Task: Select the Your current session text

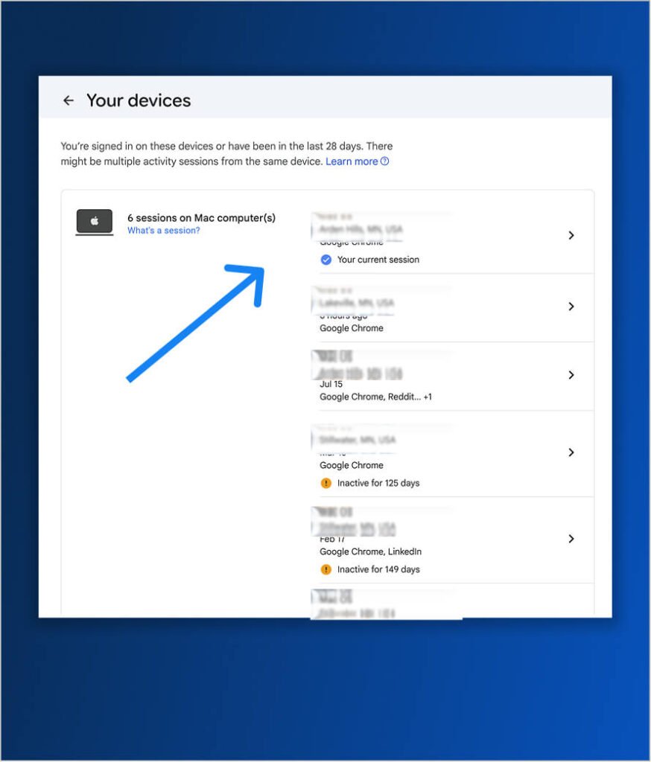Action: (x=378, y=260)
